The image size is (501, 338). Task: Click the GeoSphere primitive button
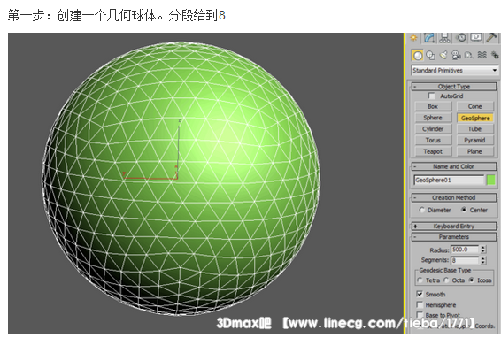coord(475,118)
